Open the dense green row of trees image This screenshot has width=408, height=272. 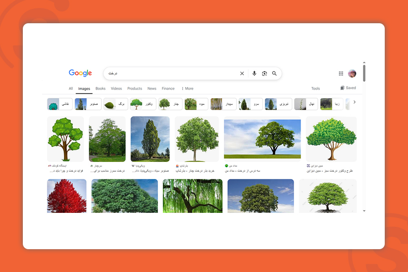click(124, 196)
